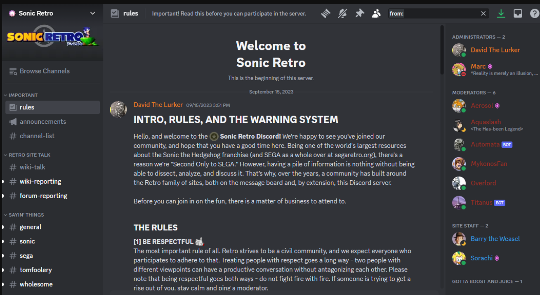540x295 pixels.
Task: Click Aerosol's avatar in member list
Action: (459, 106)
